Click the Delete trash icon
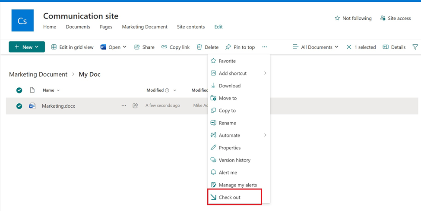This screenshot has width=421, height=211. coord(199,47)
